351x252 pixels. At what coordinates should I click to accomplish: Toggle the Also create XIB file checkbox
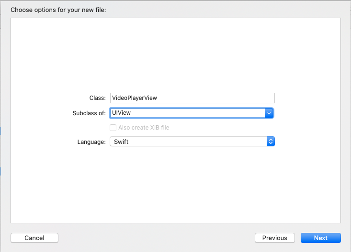pos(113,128)
